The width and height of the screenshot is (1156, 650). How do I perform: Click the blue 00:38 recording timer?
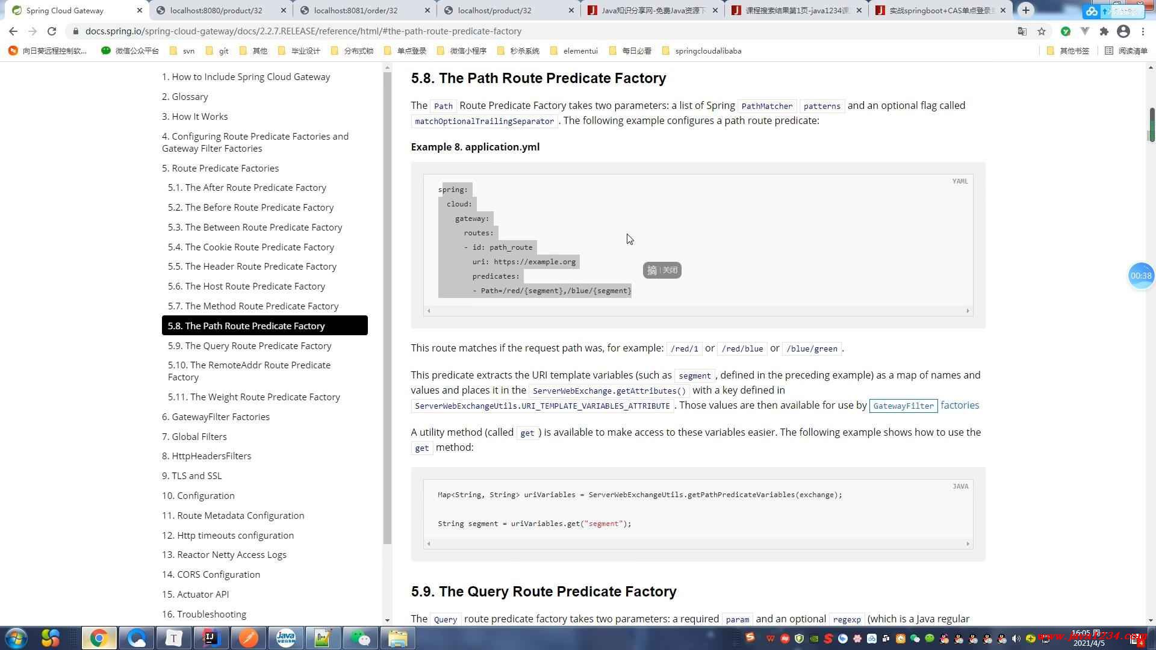point(1141,276)
